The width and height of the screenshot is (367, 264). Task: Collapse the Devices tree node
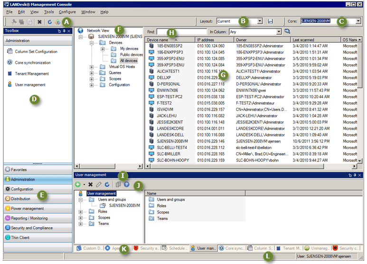click(x=92, y=43)
